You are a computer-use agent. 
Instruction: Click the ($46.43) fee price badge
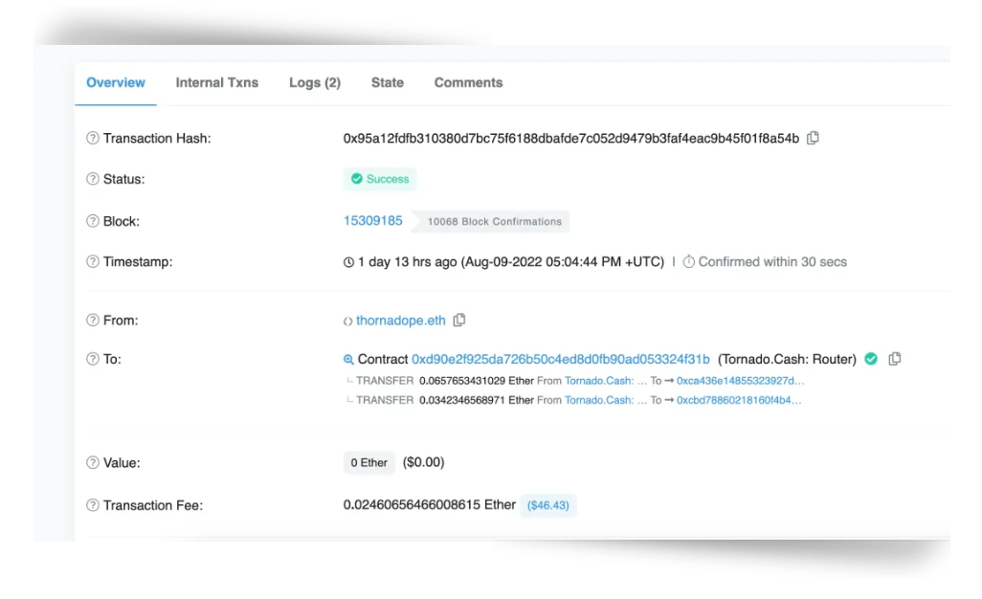tap(548, 505)
